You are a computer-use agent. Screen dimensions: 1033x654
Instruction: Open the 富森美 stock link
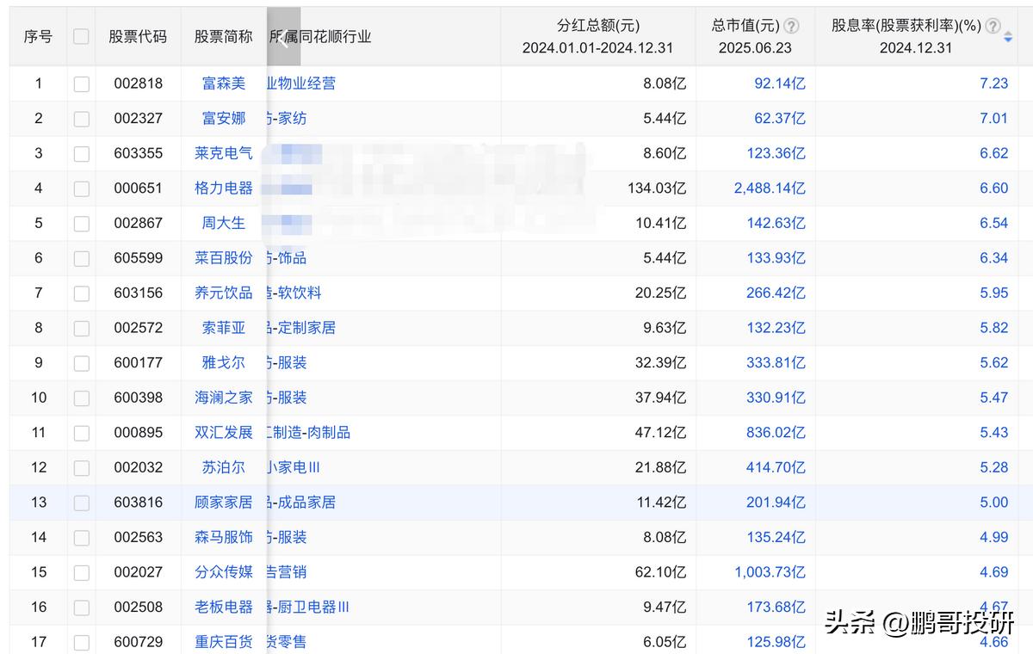tap(222, 83)
